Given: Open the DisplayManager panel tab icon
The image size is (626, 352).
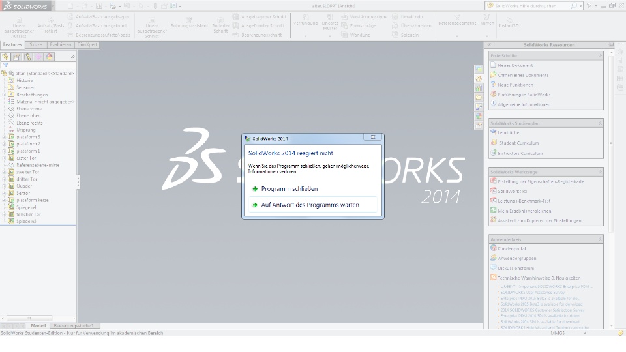Looking at the screenshot, I should tap(49, 57).
